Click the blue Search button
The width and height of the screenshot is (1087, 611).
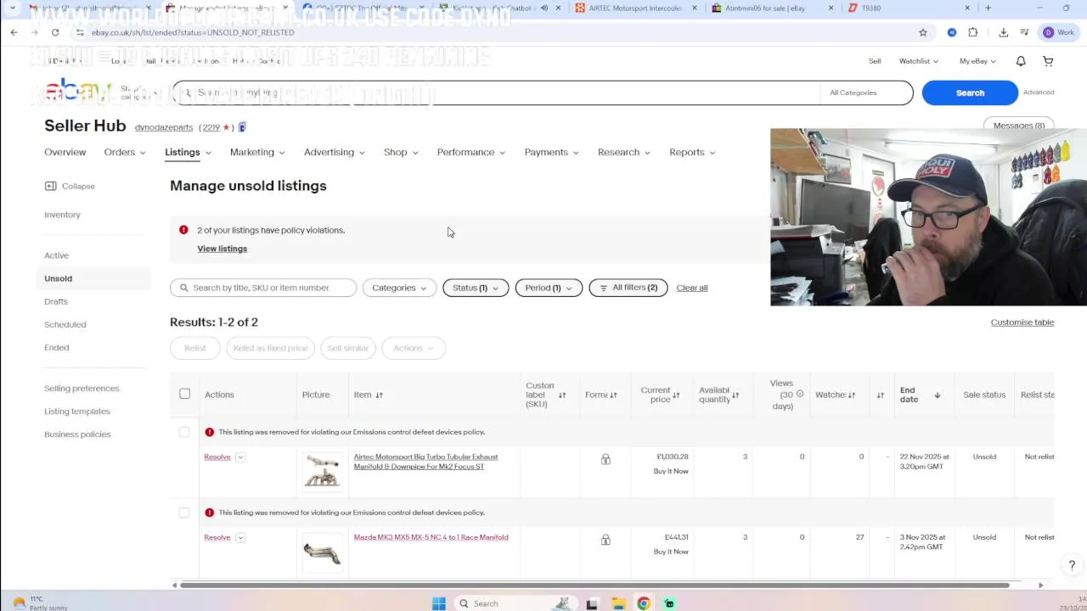tap(970, 92)
